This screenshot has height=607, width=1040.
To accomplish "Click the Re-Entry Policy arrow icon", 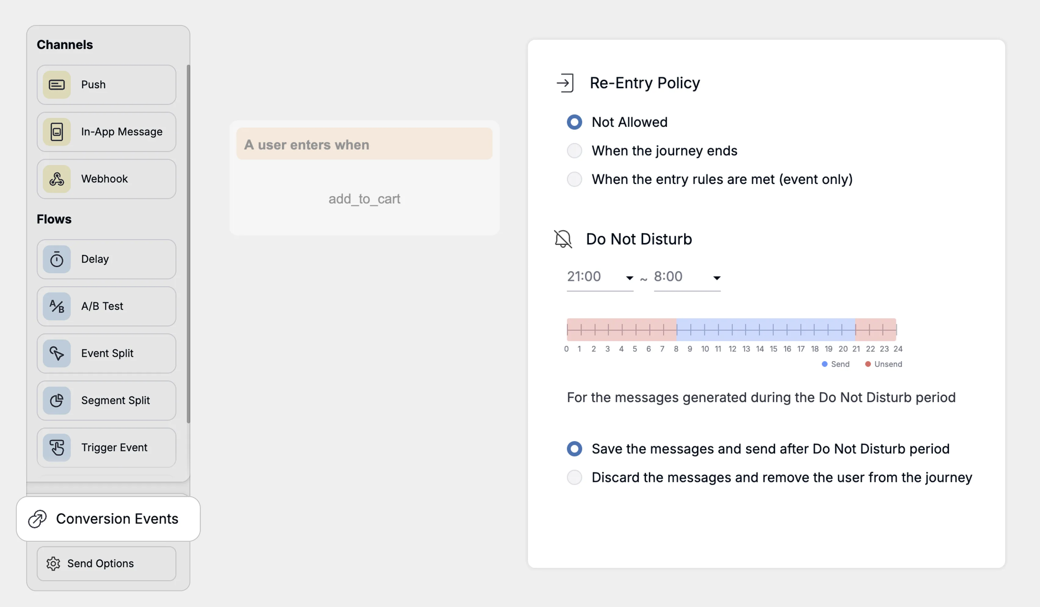I will (565, 83).
